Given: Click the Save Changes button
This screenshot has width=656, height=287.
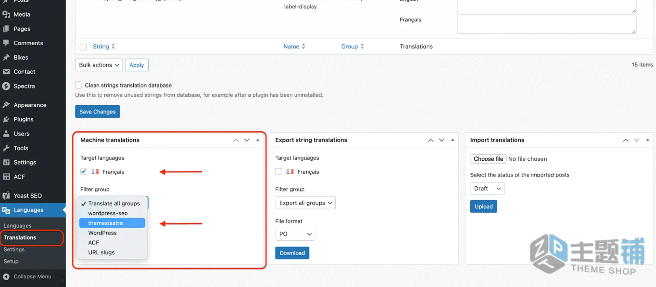Looking at the screenshot, I should 97,112.
